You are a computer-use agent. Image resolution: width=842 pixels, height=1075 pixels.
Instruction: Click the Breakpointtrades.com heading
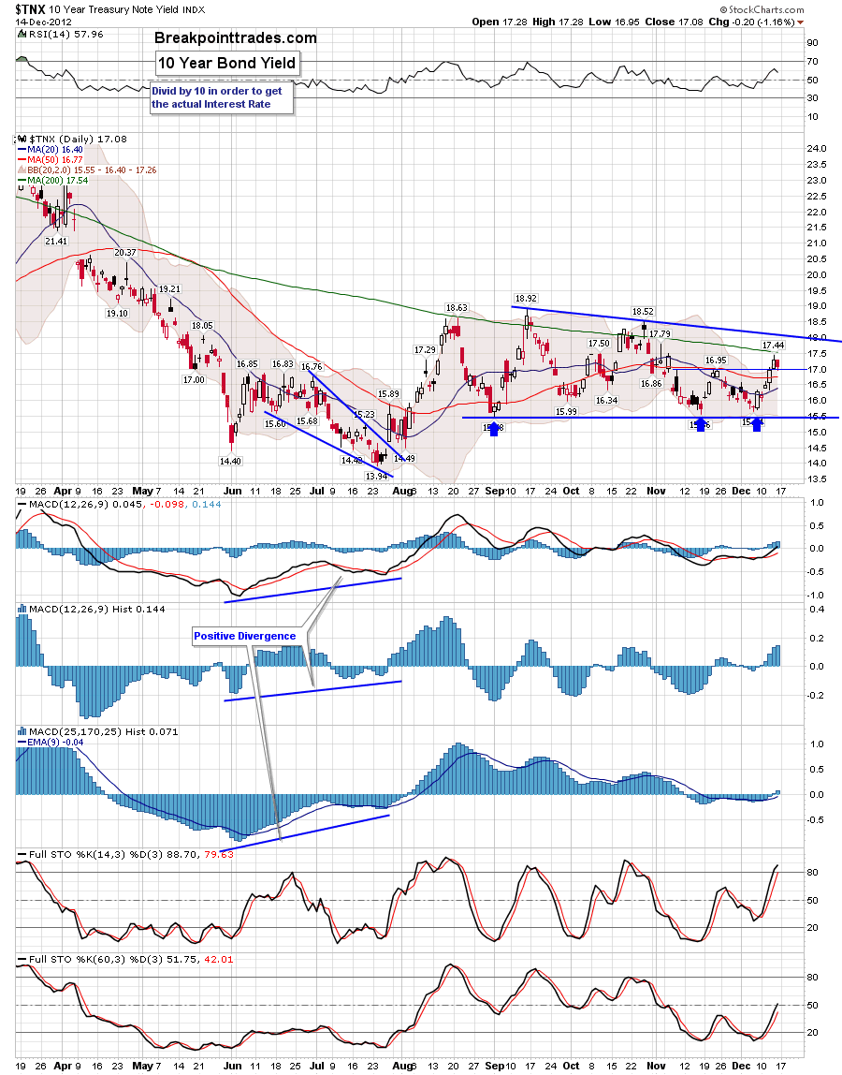pos(236,37)
